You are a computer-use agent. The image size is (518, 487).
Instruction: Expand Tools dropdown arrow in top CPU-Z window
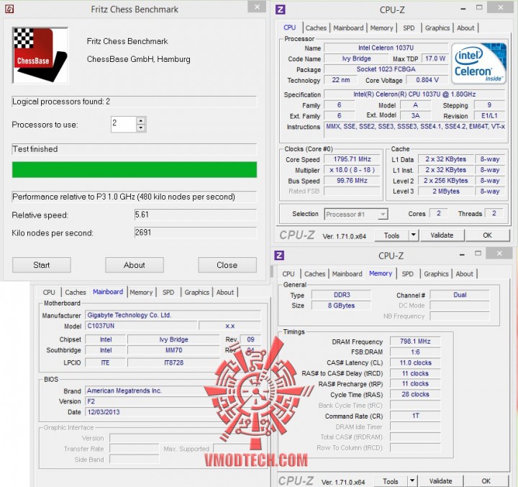414,236
